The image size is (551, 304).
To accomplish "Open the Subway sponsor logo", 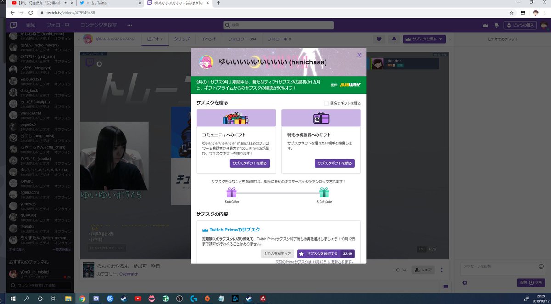I will (x=350, y=84).
